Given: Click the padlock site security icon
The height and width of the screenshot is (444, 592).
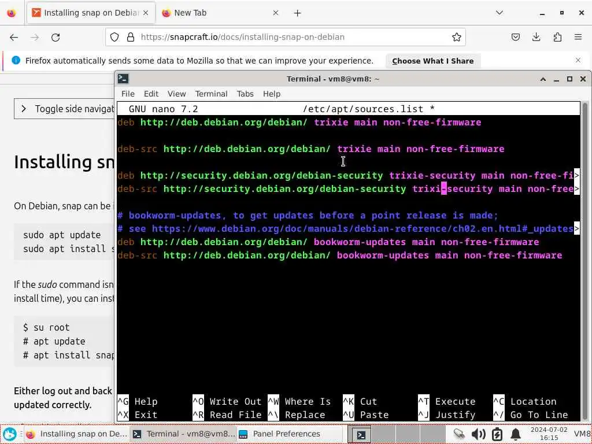Looking at the screenshot, I should point(131,37).
